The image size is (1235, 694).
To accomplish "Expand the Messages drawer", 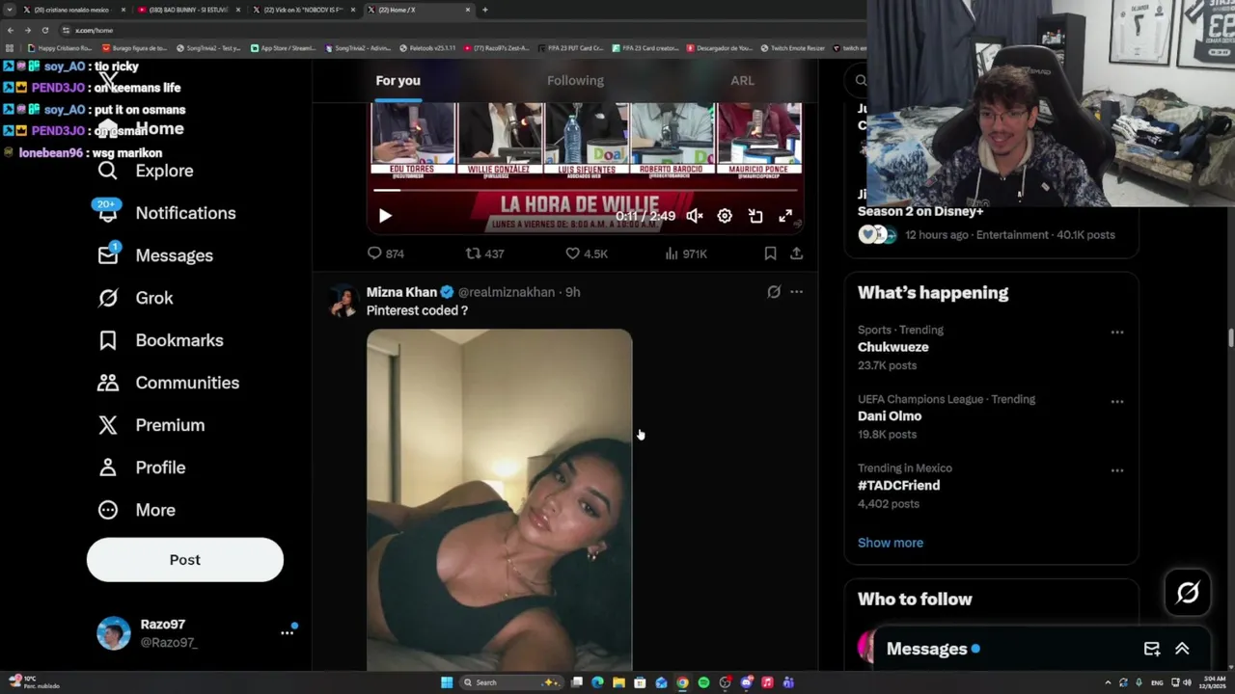I will pos(1182,649).
